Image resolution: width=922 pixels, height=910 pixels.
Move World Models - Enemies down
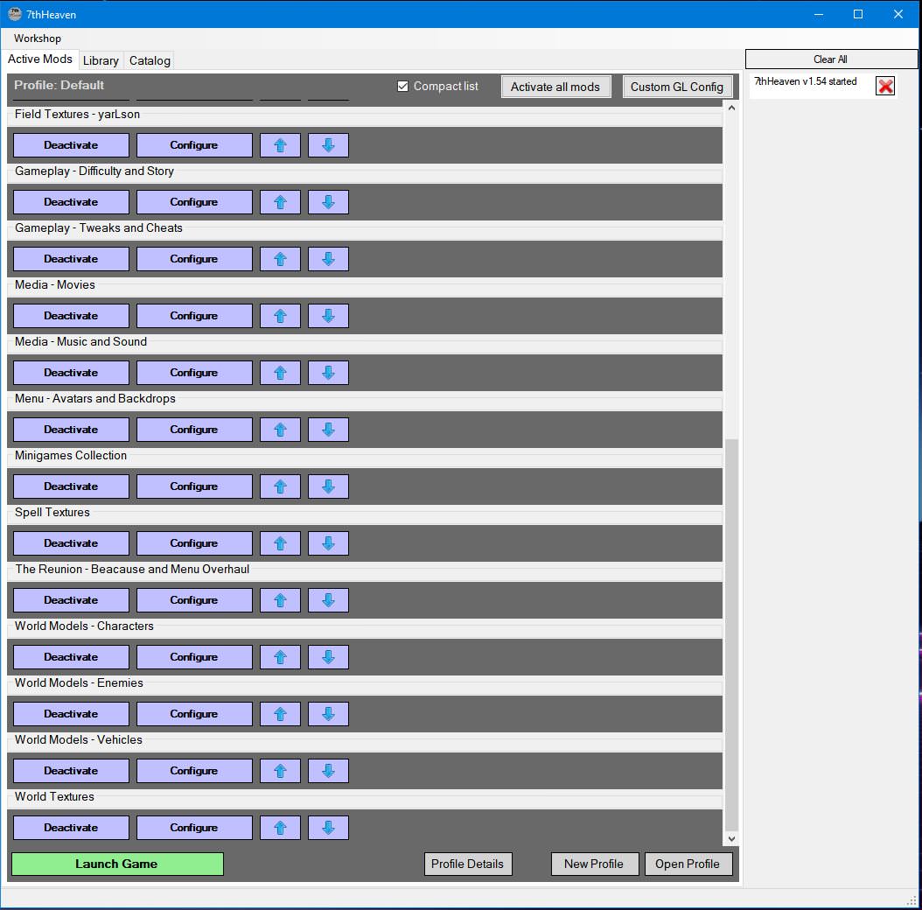click(x=328, y=714)
